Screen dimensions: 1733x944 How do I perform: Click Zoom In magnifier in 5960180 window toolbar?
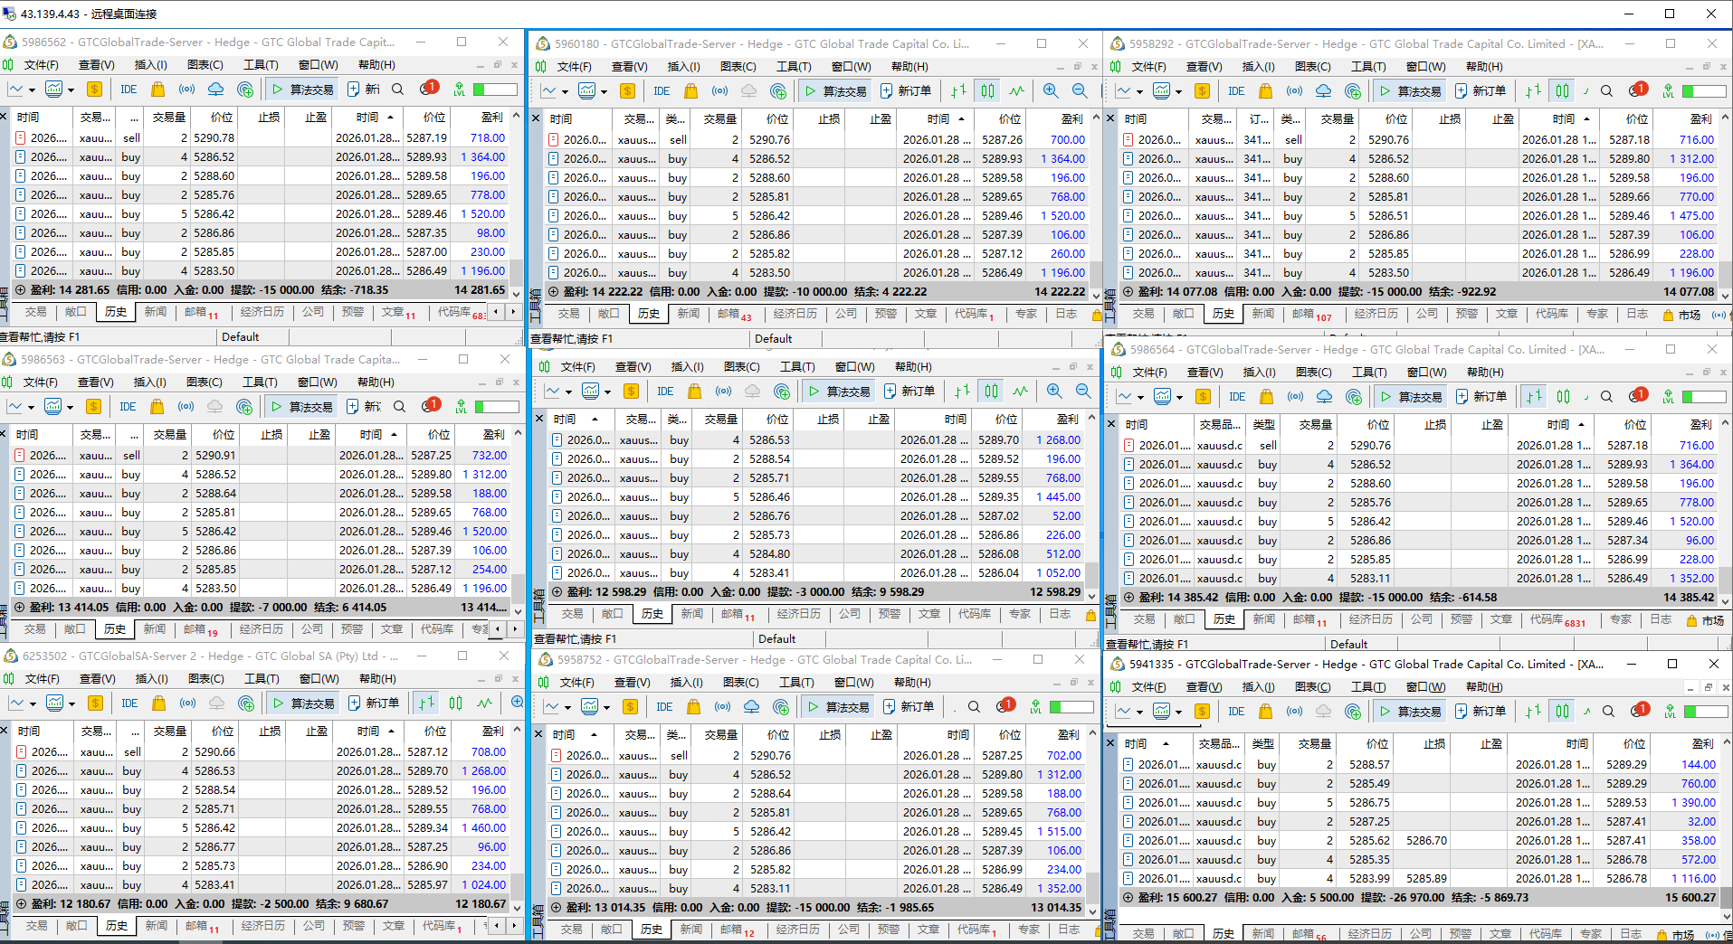point(1051,91)
